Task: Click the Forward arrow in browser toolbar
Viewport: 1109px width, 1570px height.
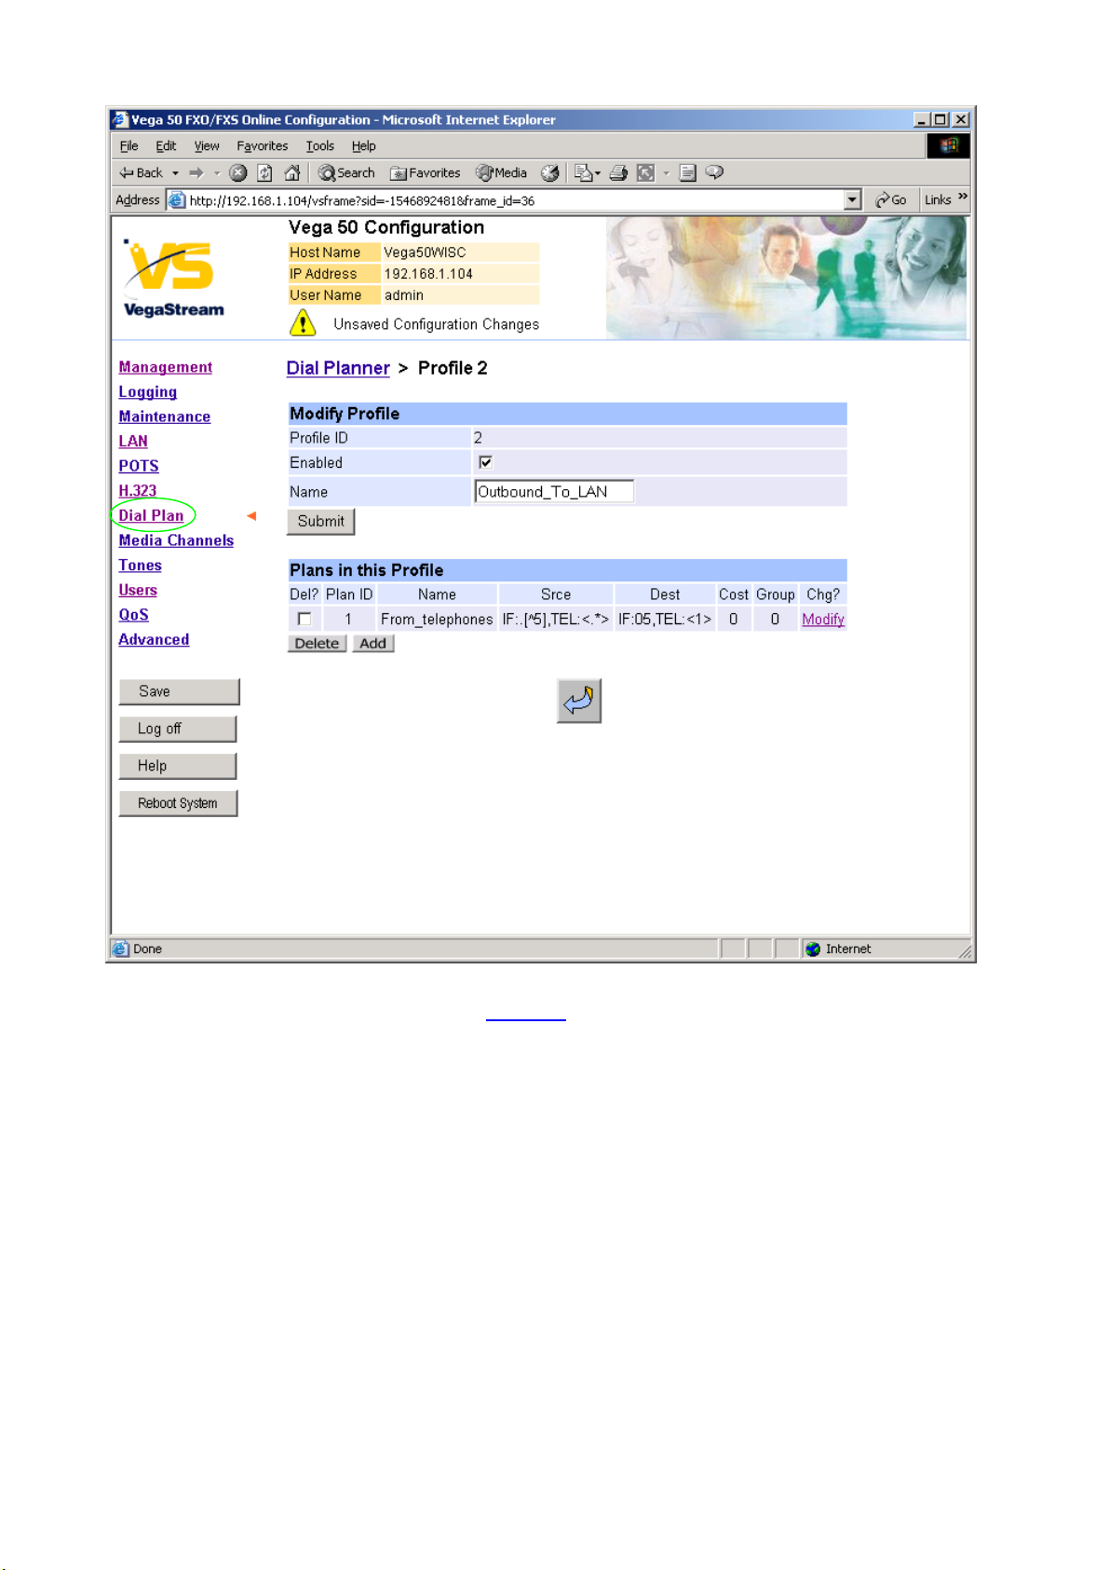Action: click(196, 172)
